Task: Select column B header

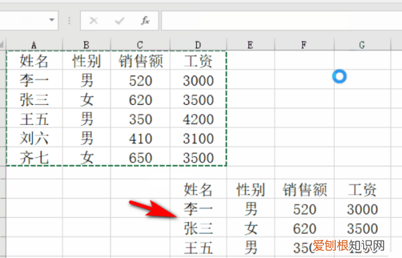Action: 86,45
